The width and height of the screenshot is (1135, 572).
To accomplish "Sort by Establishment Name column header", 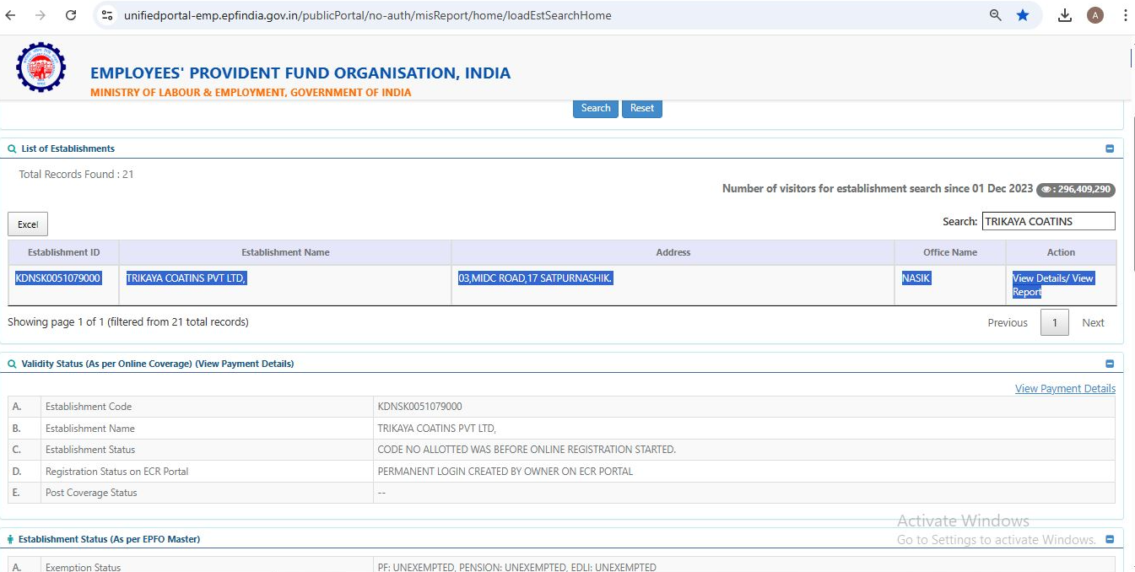I will [285, 252].
